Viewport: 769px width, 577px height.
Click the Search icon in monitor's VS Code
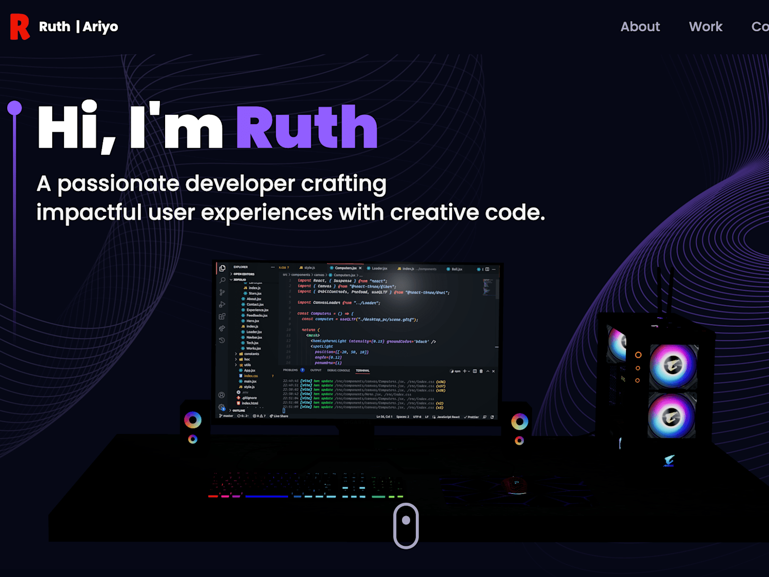tap(222, 280)
